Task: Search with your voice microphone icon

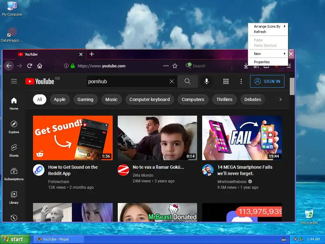Action: pyautogui.click(x=206, y=81)
